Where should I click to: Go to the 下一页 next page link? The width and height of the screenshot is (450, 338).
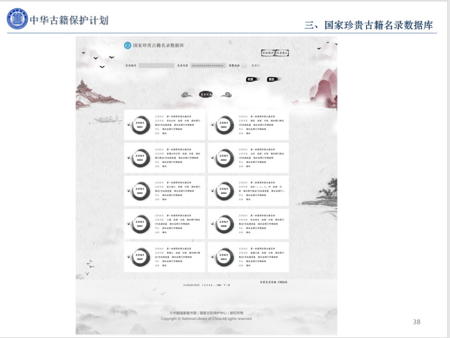pos(226,285)
